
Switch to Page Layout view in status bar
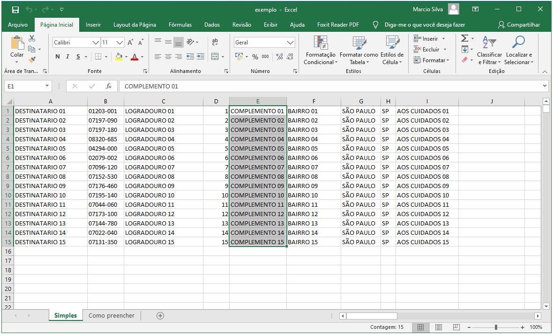(x=439, y=327)
